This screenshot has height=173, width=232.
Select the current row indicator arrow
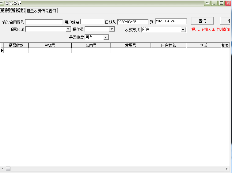coord(2,51)
